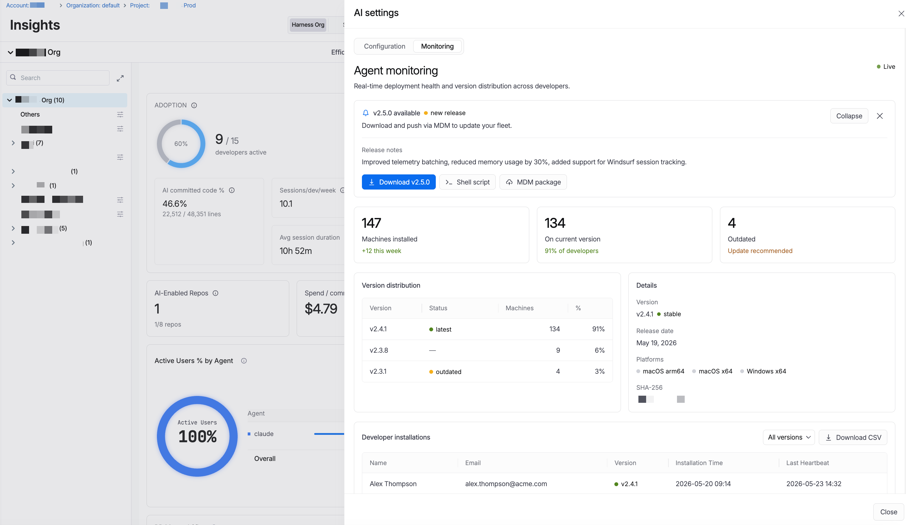
Task: Focus the Search field in the org tree
Action: (58, 78)
